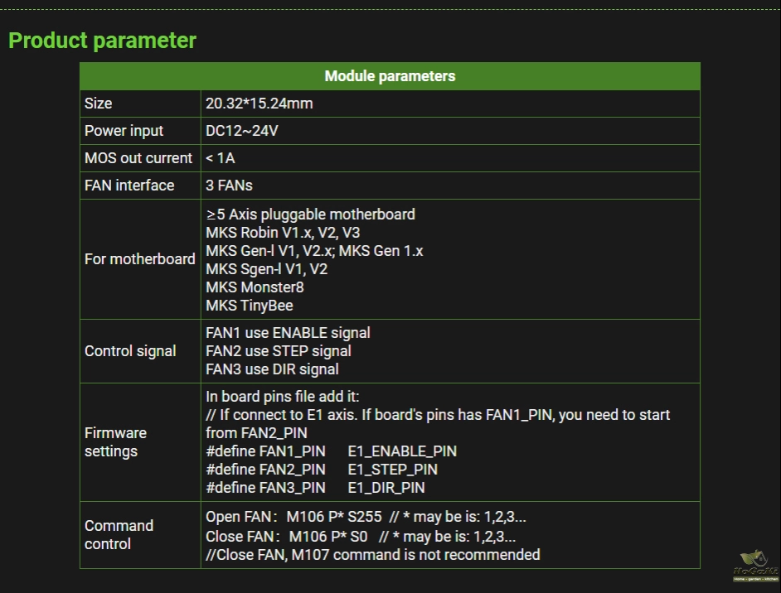Click the "Home - garden - kitchen" tagline
The height and width of the screenshot is (593, 781).
point(754,579)
